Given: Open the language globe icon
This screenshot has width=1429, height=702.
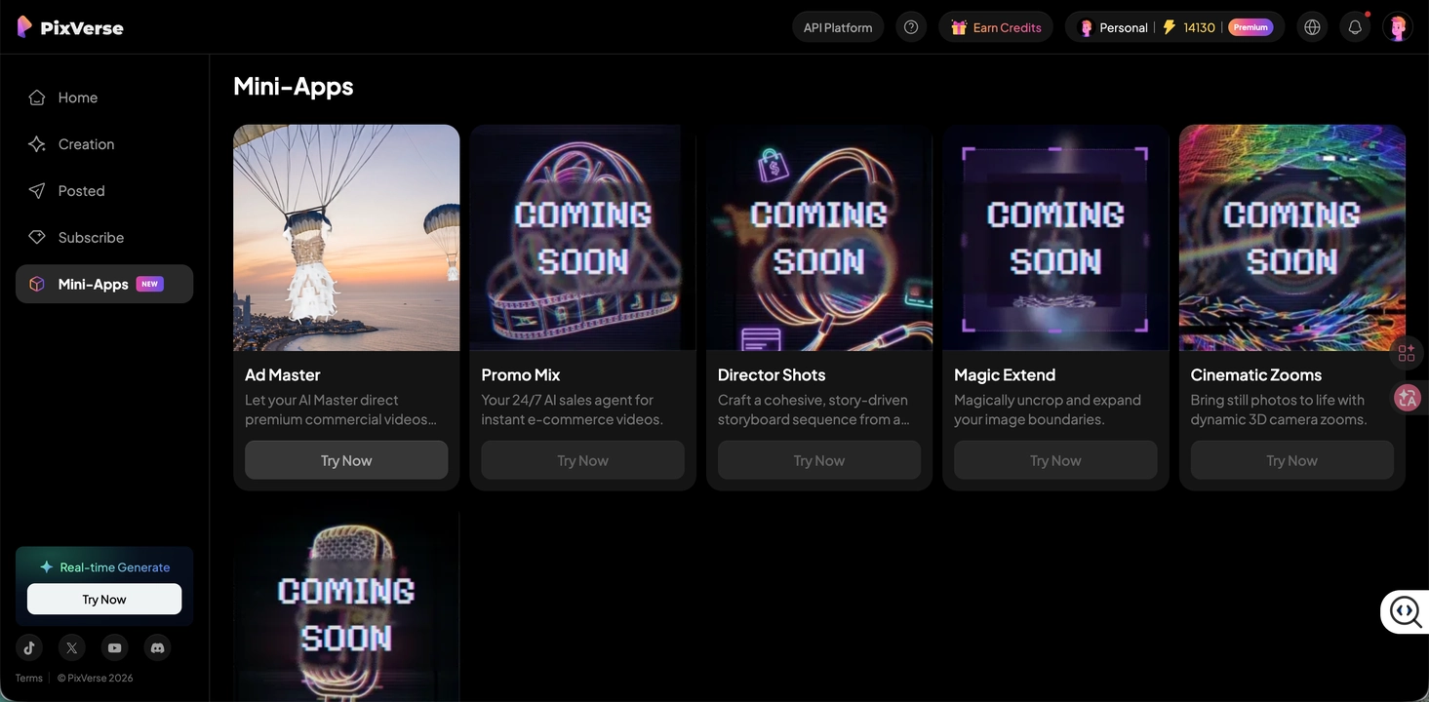Looking at the screenshot, I should click(x=1312, y=27).
